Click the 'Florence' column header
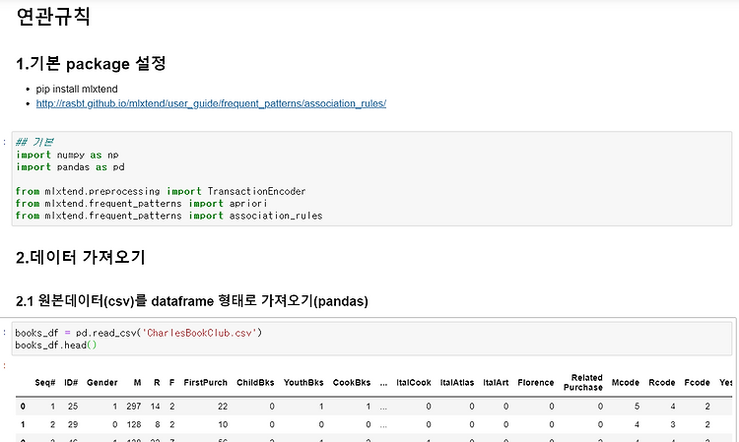 point(536,383)
